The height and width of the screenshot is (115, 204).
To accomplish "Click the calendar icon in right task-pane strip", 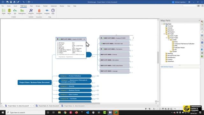I will 202,25.
